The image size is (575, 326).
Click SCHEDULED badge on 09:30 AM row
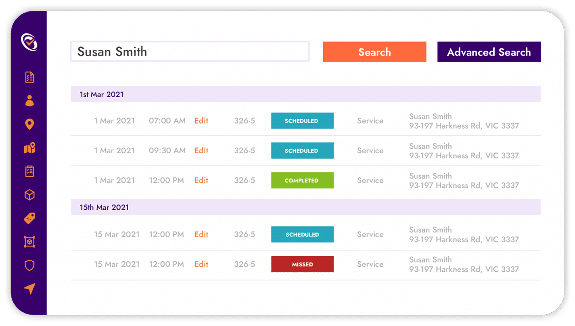point(302,150)
